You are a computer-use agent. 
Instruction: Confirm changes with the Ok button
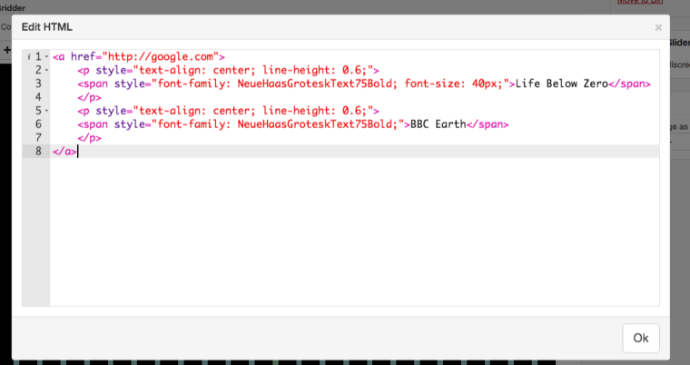pos(641,338)
